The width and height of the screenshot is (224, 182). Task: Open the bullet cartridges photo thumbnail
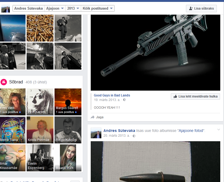40,28
